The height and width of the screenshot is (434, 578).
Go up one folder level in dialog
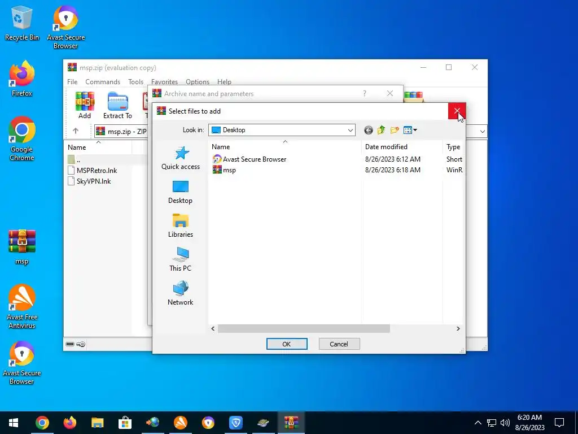point(381,130)
